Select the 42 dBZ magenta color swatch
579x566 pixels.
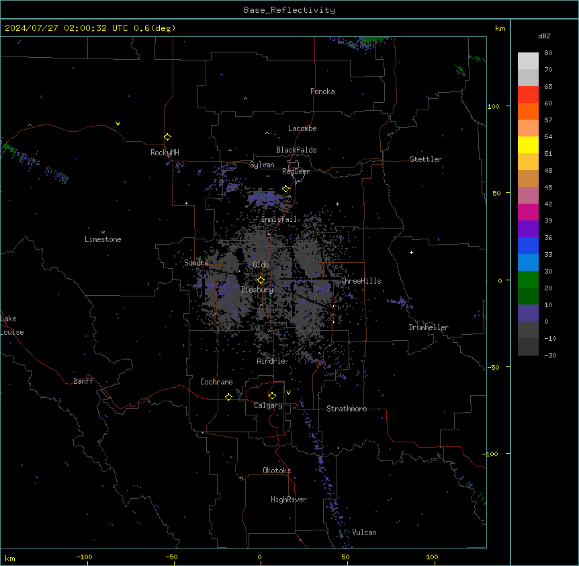[528, 212]
